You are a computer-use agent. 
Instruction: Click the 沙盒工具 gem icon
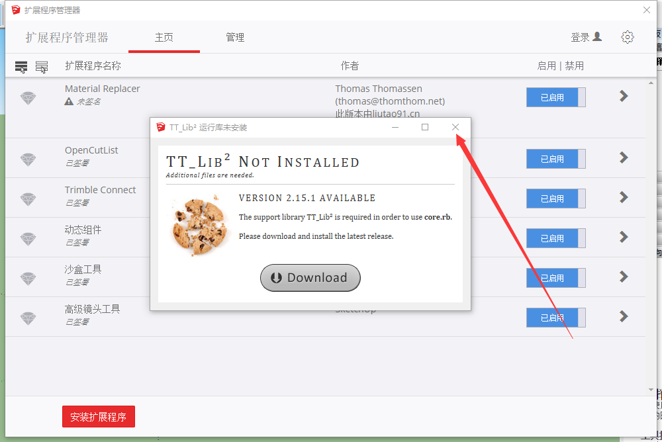point(28,279)
